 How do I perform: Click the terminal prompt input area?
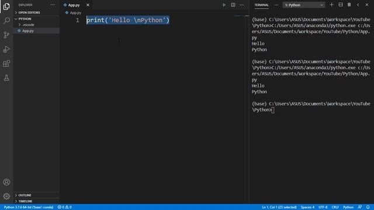(273, 110)
